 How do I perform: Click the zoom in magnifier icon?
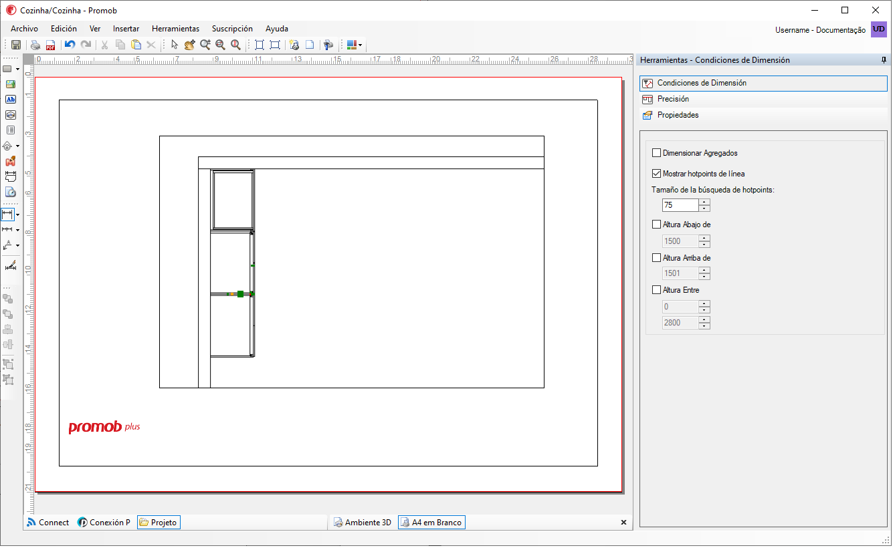[x=205, y=45]
